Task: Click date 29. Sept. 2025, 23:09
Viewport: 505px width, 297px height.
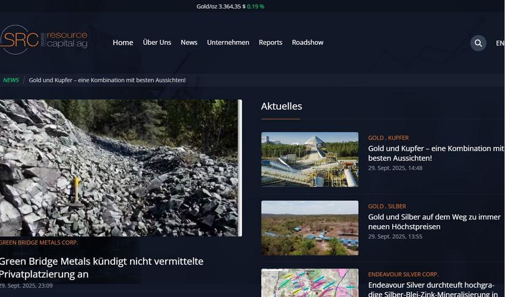Action: click(26, 286)
